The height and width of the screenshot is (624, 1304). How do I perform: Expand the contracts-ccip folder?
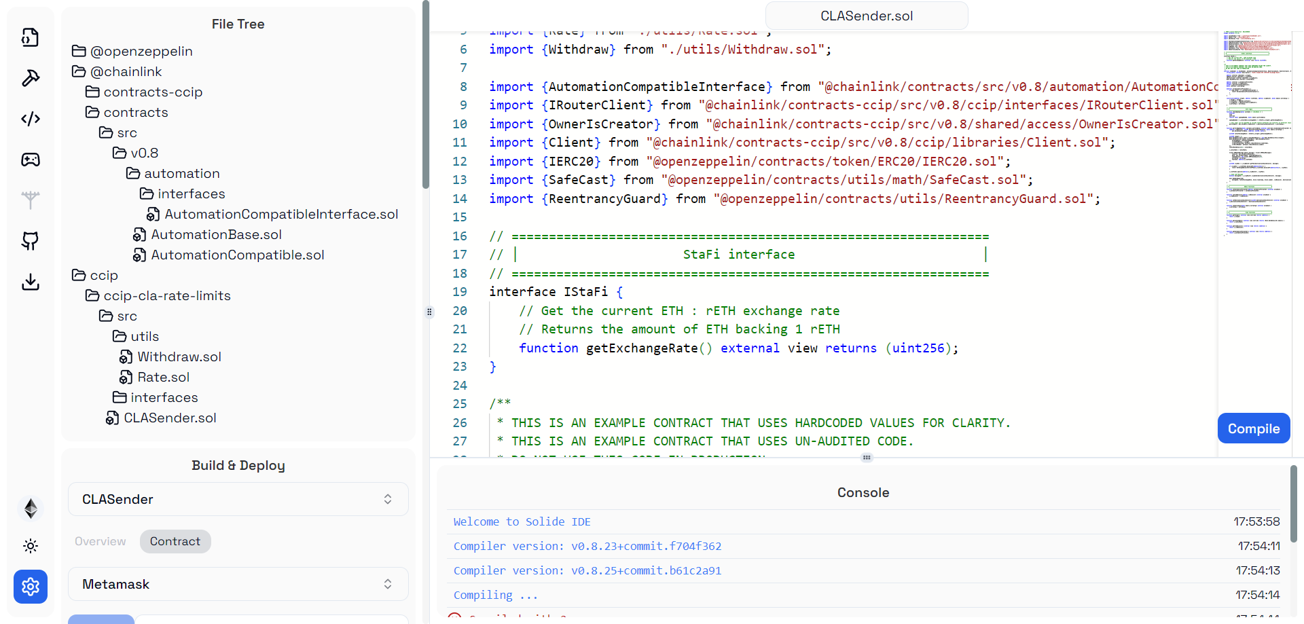(144, 92)
